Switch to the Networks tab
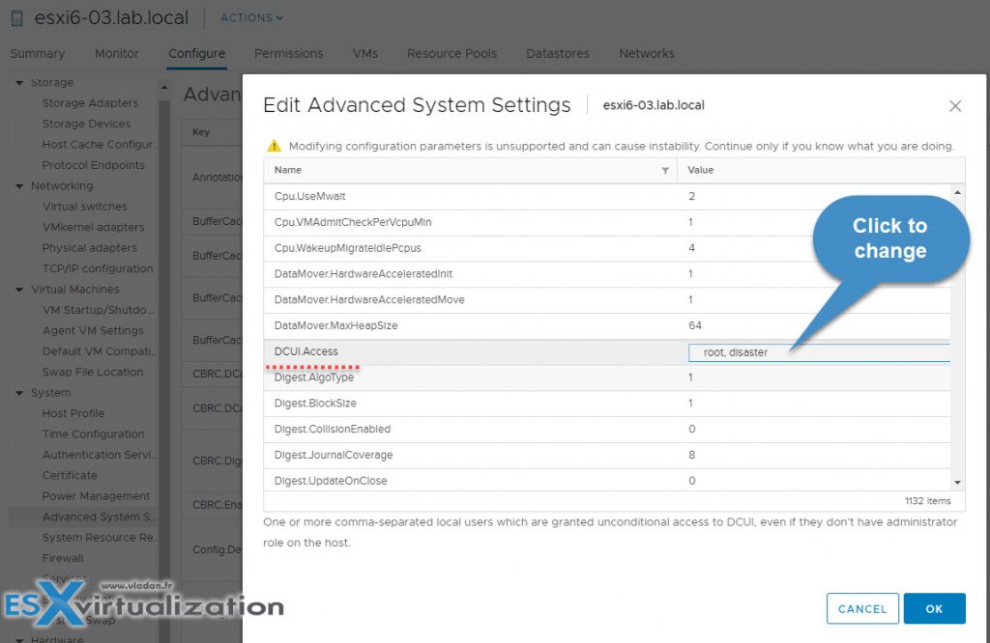This screenshot has width=990, height=643. (x=646, y=54)
